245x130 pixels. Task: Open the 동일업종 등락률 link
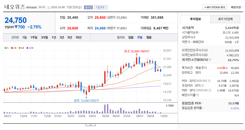(x=193, y=108)
